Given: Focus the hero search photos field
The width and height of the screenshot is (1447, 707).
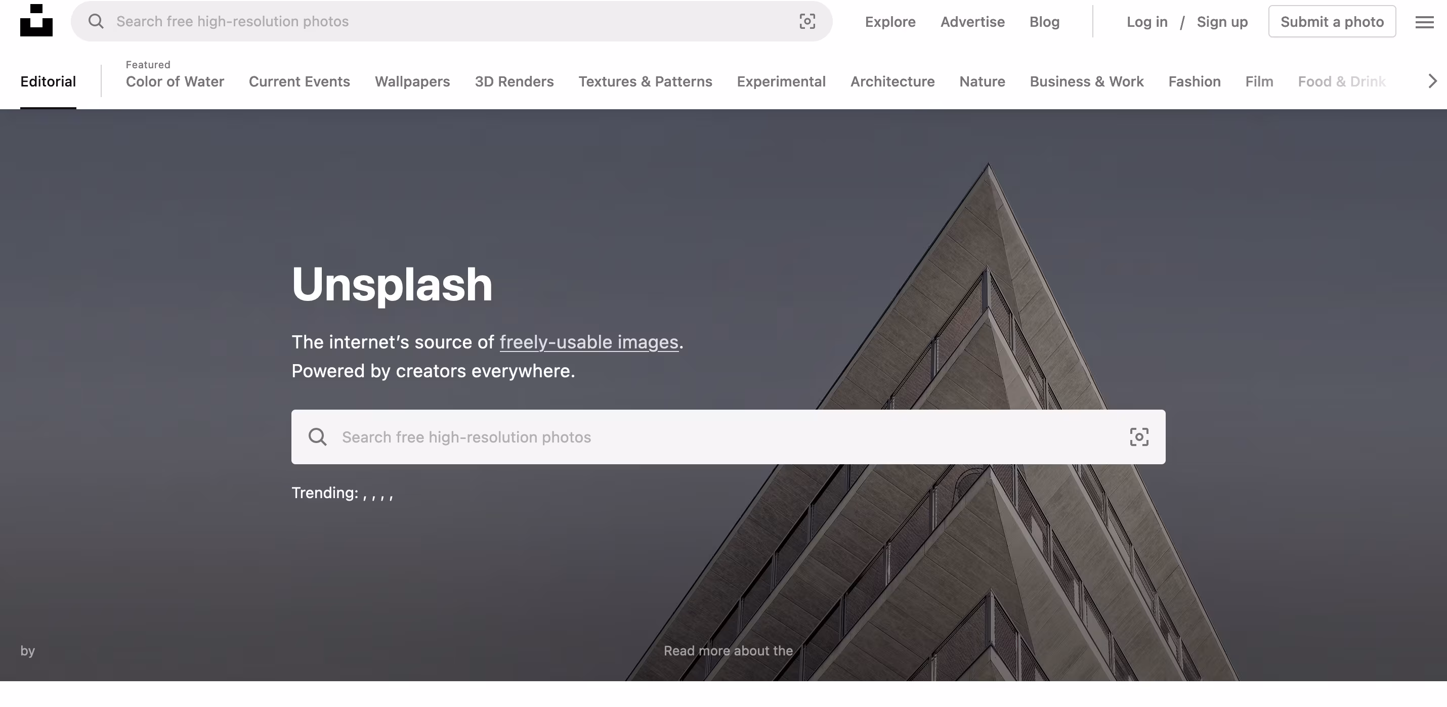Looking at the screenshot, I should click(x=674, y=437).
